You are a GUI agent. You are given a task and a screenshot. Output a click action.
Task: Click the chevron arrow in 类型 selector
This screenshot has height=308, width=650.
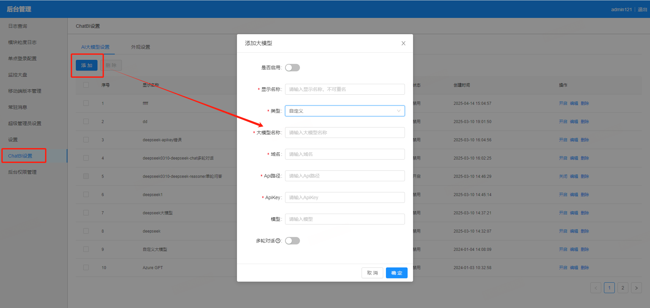coord(398,111)
